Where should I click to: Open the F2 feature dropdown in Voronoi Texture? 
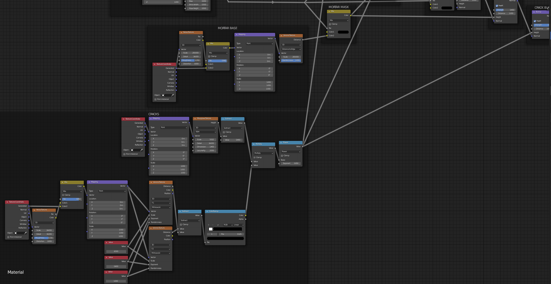(x=161, y=249)
